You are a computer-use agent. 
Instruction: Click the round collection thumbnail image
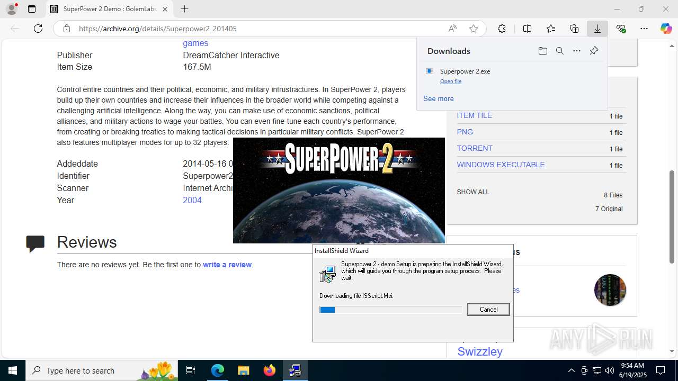point(610,290)
